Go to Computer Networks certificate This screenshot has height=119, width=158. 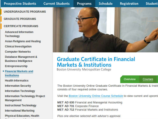pyautogui.click(x=18, y=52)
